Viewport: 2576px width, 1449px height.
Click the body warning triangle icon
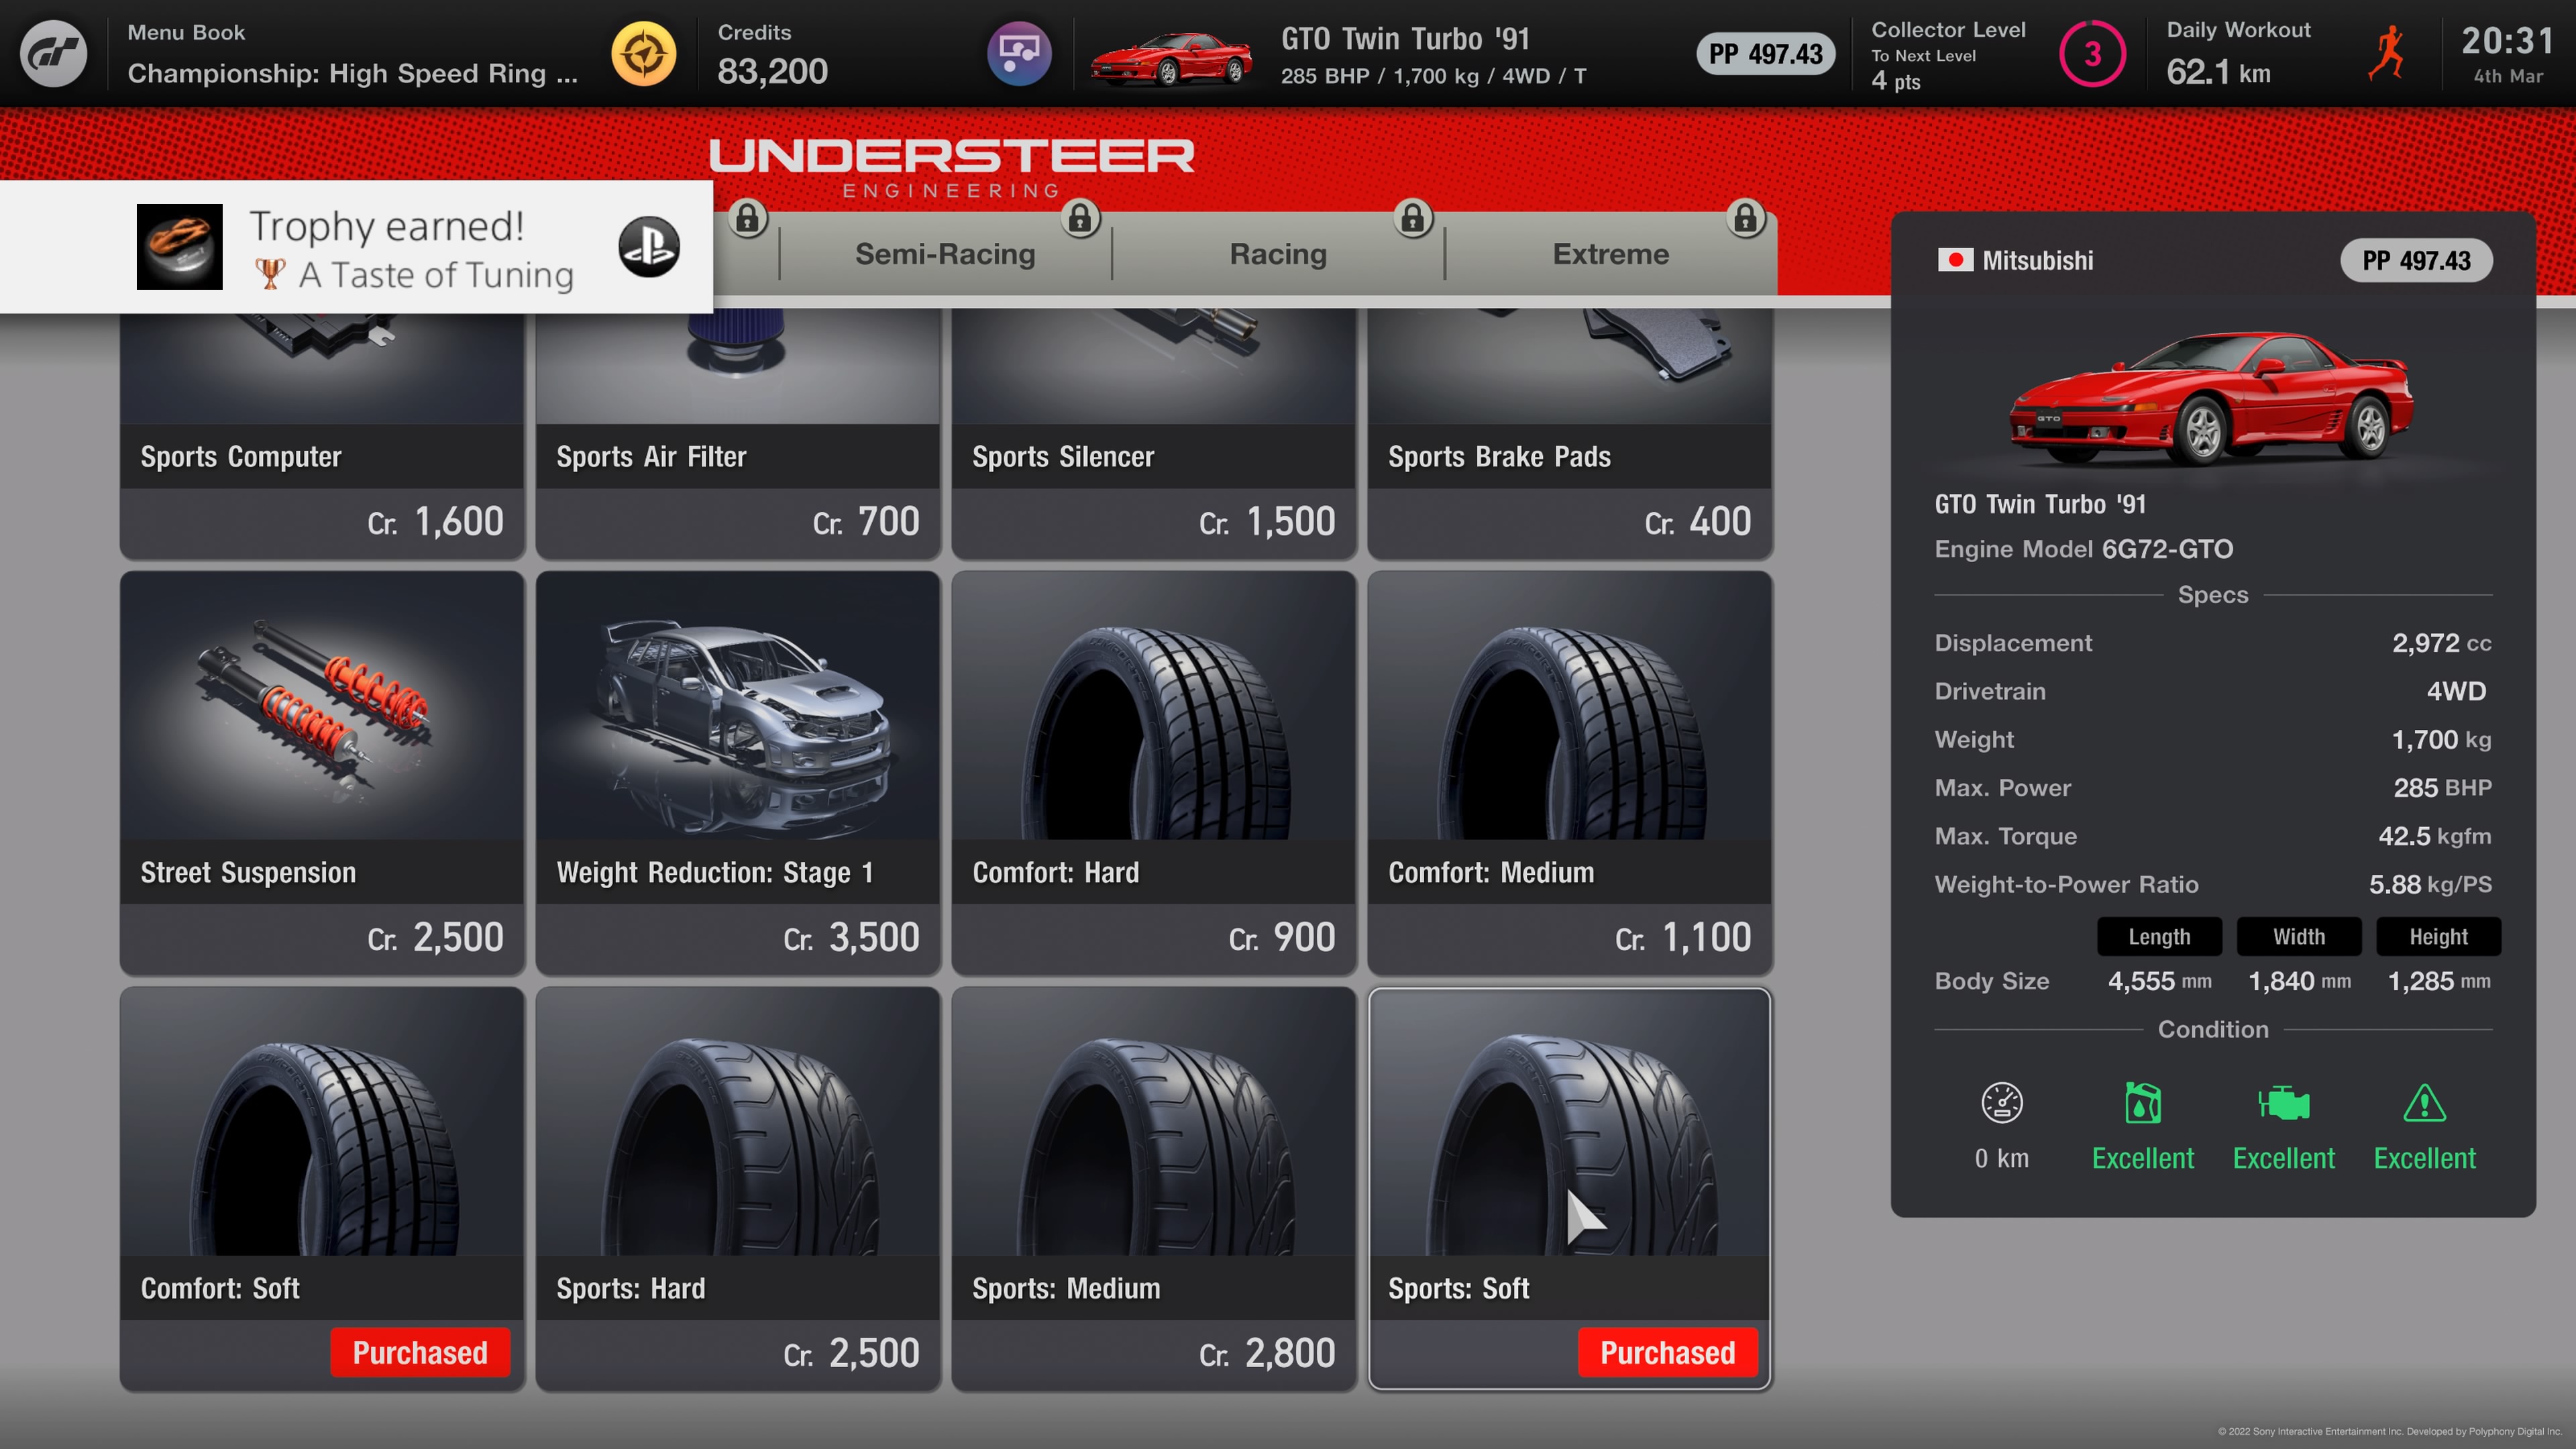click(x=2424, y=1103)
